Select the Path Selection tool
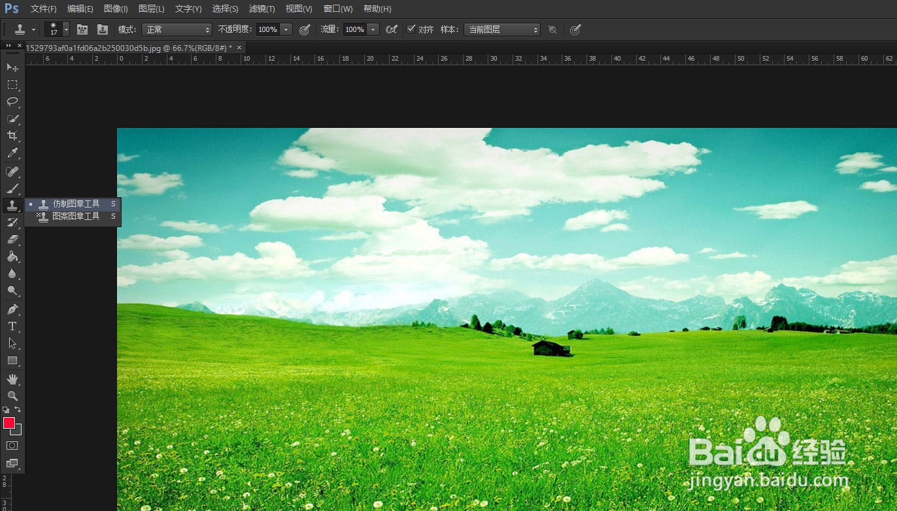The height and width of the screenshot is (511, 897). pyautogui.click(x=12, y=343)
